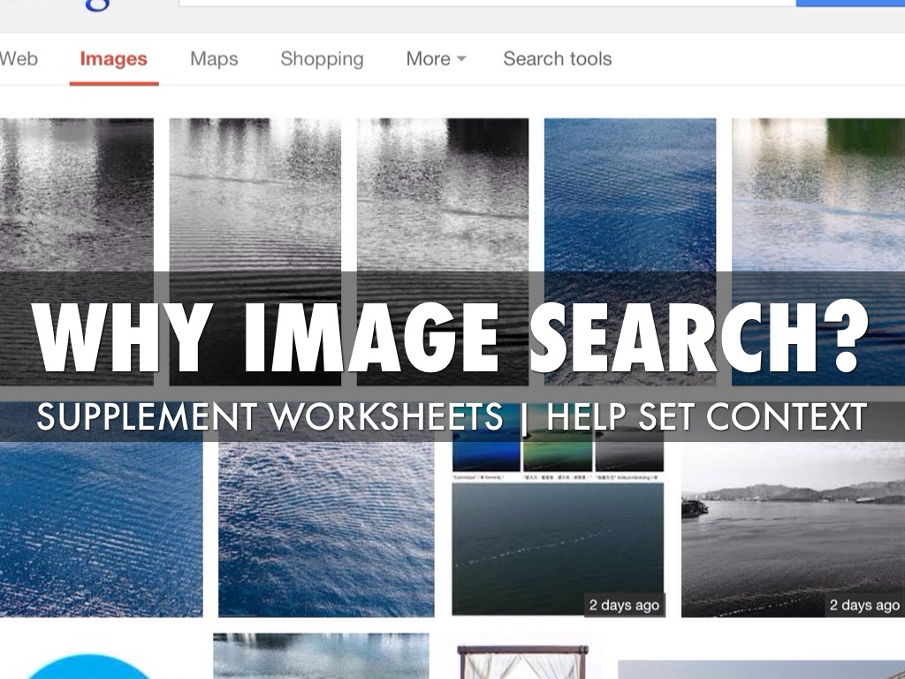Screen dimensions: 905x679
Task: Click the More dropdown arrow
Action: click(x=461, y=59)
